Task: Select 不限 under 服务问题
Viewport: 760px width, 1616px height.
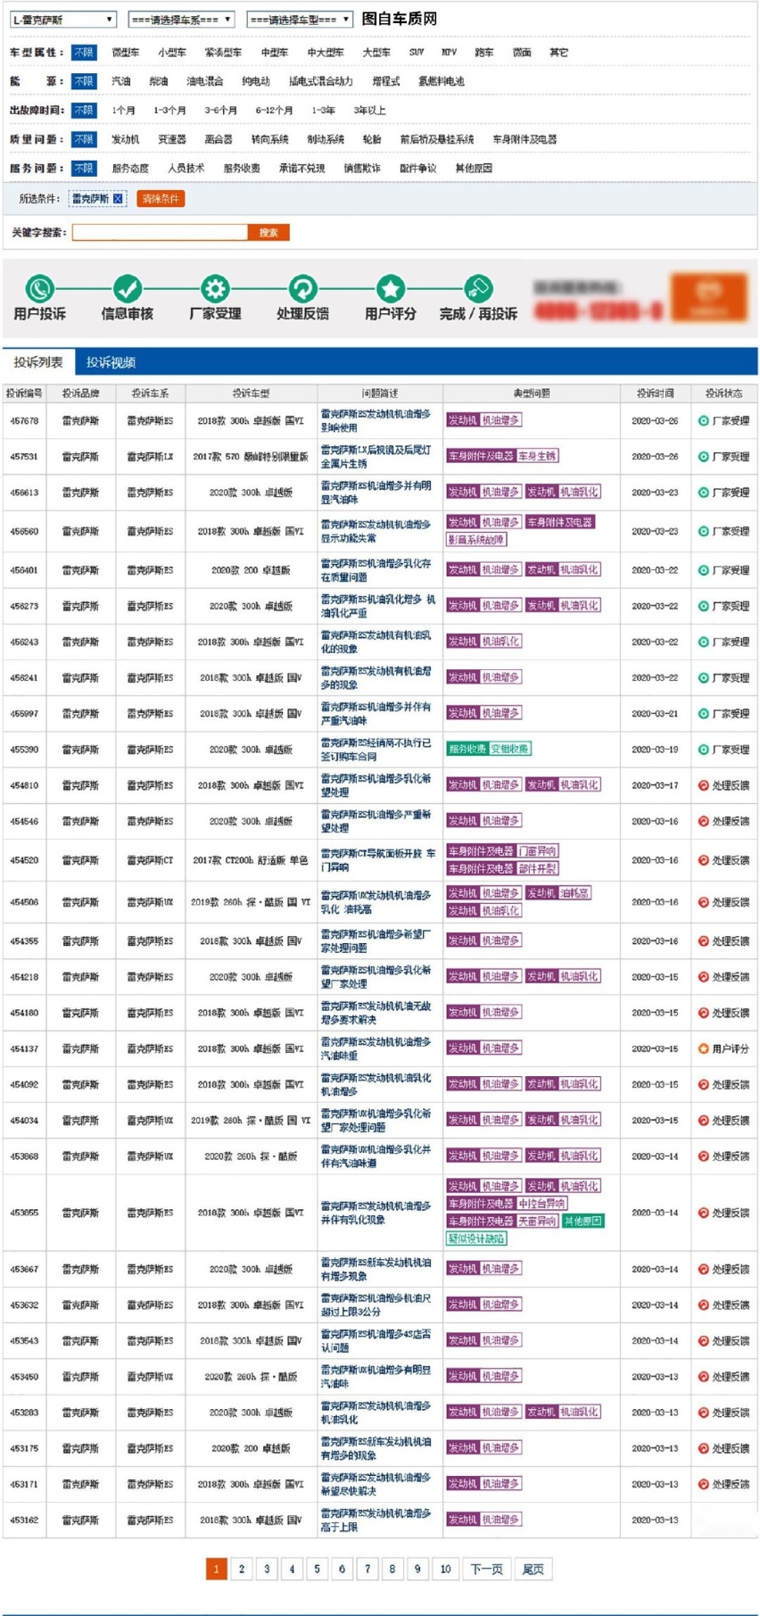Action: point(84,168)
